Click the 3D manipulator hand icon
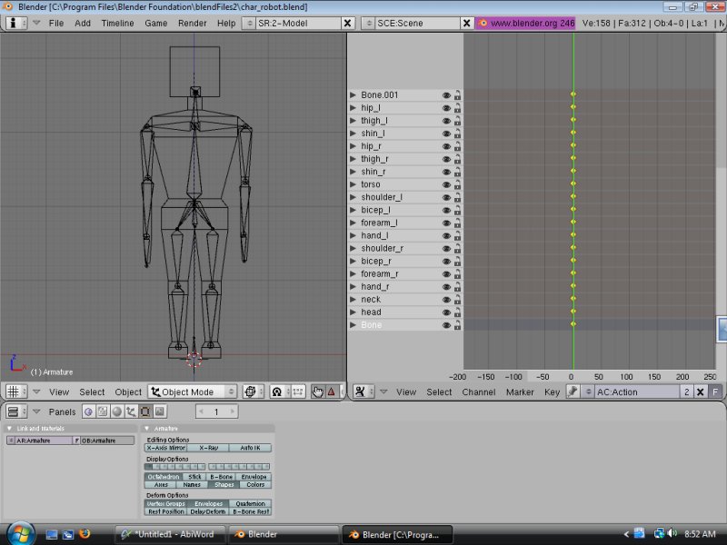This screenshot has width=727, height=545. pyautogui.click(x=317, y=391)
